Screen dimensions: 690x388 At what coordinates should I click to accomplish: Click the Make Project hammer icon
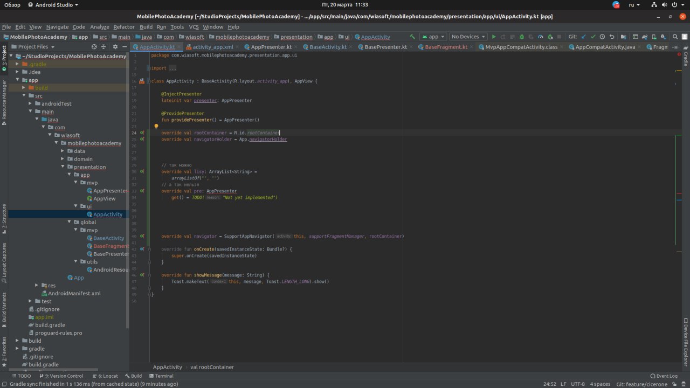[x=412, y=37]
